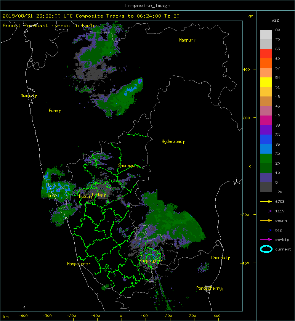Click 'Annot: forecast speeds in km/hr' text
Screen dimensions: 295x321
(x=50, y=26)
